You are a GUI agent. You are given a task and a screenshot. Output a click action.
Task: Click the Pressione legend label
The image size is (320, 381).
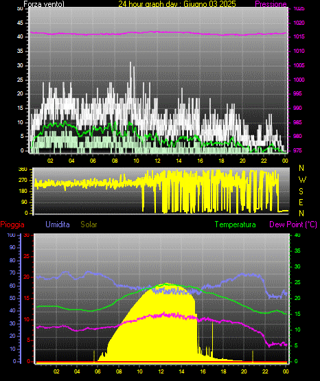click(x=271, y=4)
